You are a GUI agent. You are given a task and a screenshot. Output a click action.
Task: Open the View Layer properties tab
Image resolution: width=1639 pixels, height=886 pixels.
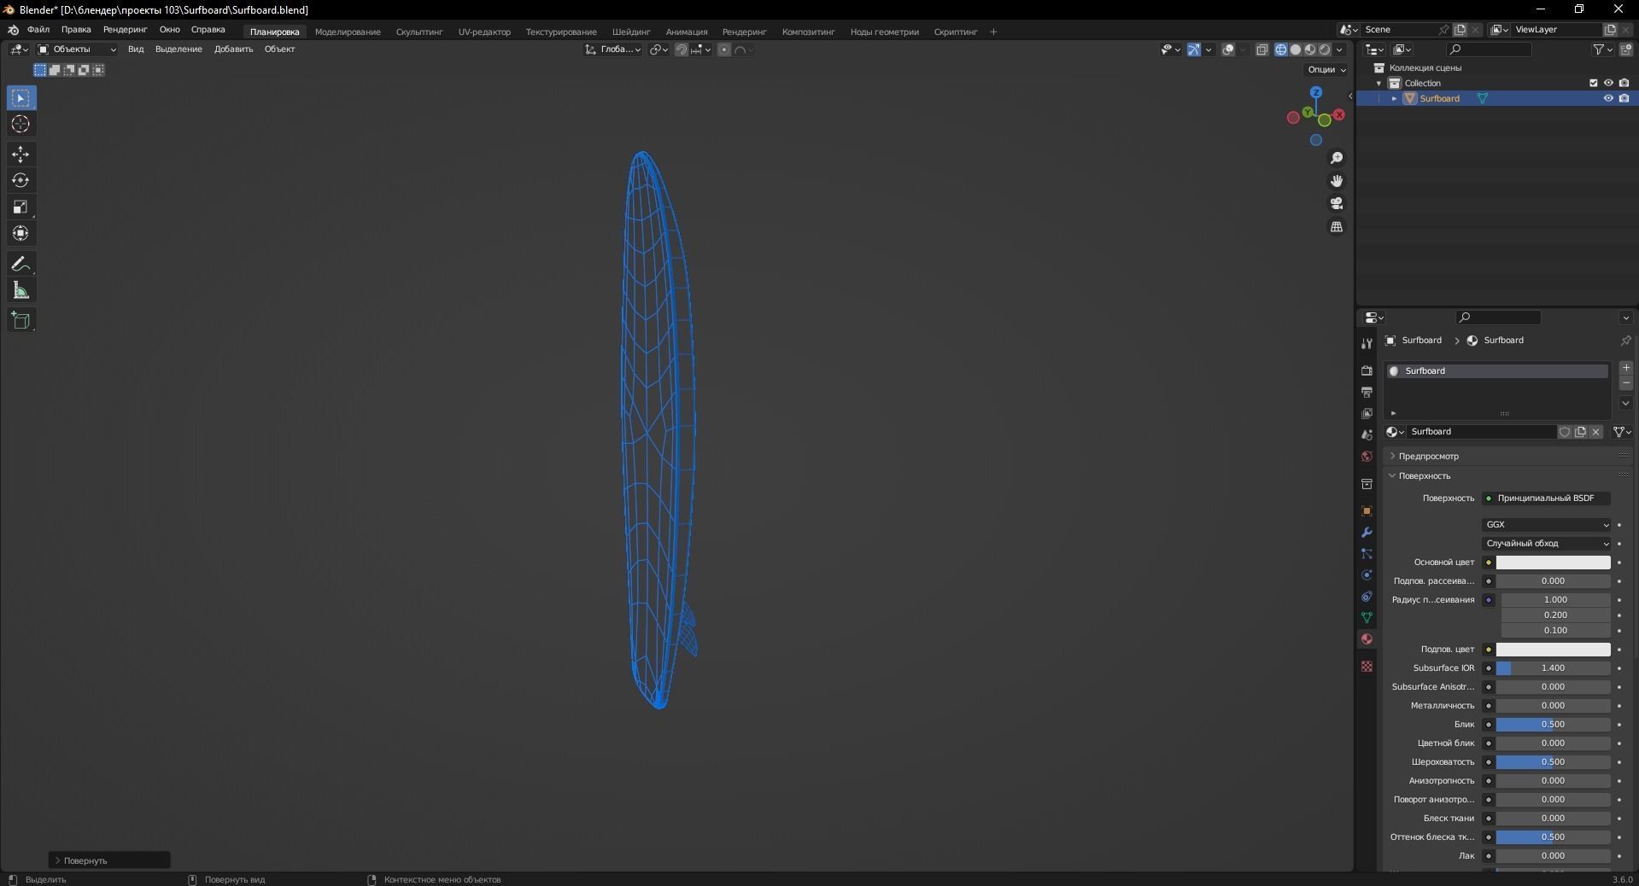coord(1367,413)
